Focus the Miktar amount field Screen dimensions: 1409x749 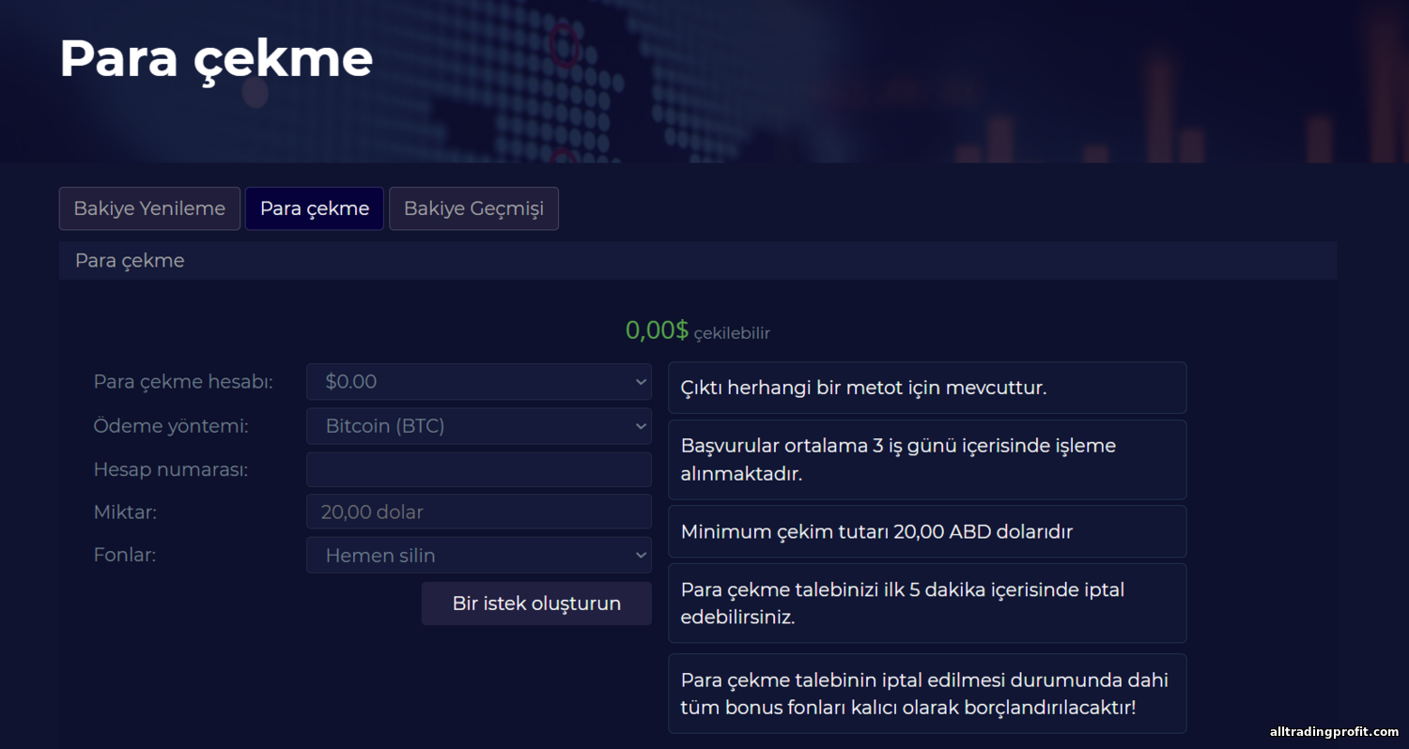478,512
